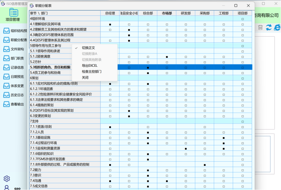
Task: Toggle 总经理 checkbox on 7.1.1资源/总则 row
Action: 110,126
